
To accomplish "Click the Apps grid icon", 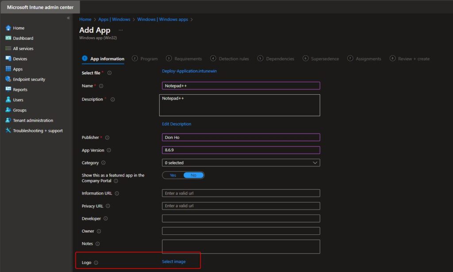I will (x=8, y=69).
